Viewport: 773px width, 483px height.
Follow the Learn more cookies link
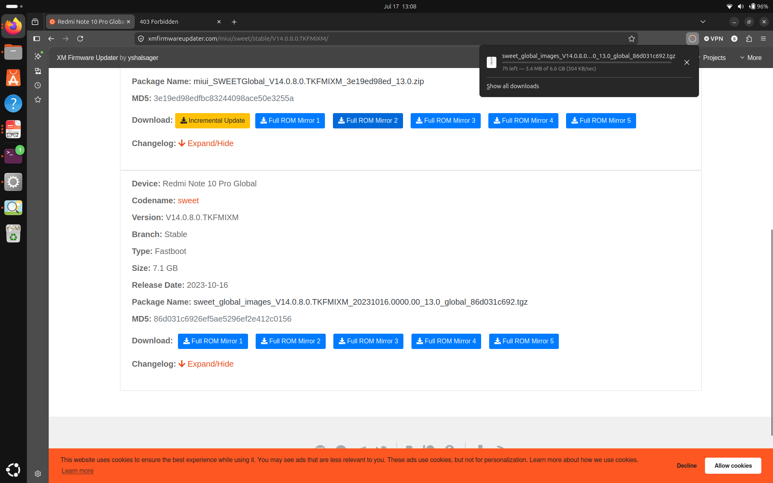(x=77, y=471)
